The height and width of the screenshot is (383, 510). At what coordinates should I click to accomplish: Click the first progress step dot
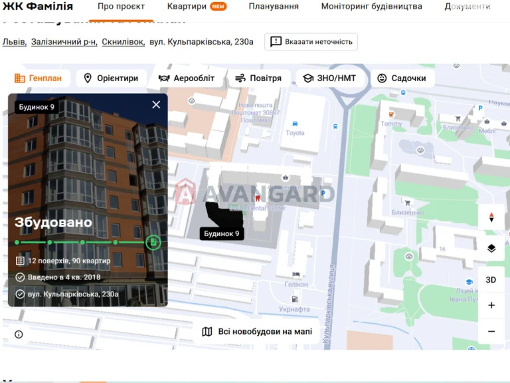(x=17, y=242)
